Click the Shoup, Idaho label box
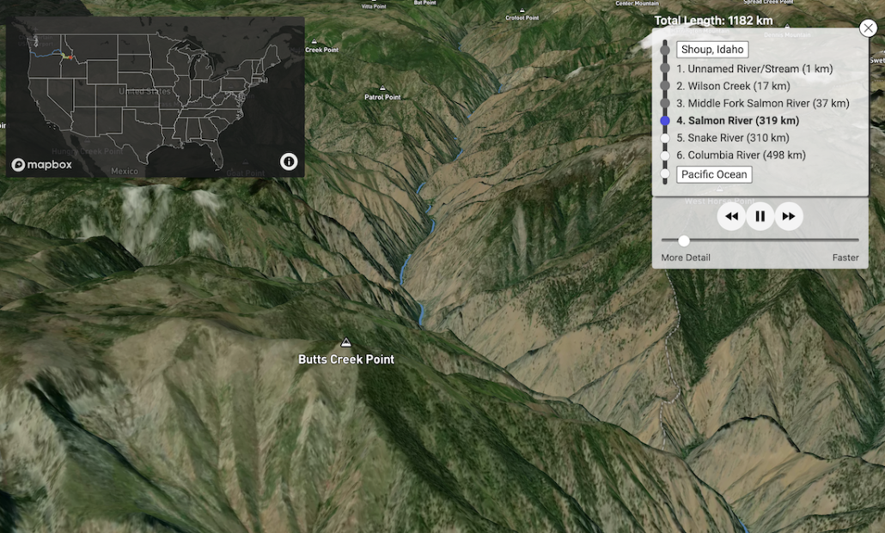 (713, 49)
